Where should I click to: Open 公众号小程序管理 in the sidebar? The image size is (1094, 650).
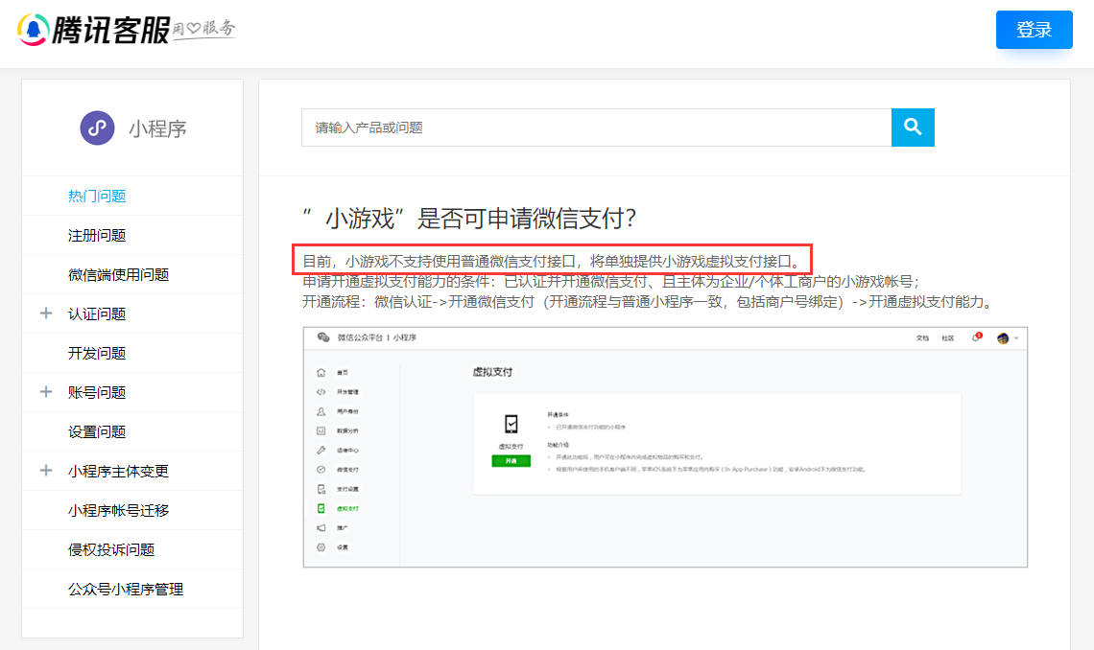click(x=126, y=590)
